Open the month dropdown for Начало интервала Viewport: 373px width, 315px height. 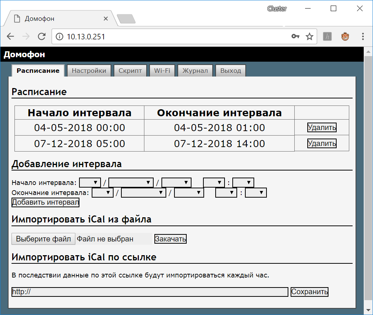(x=131, y=182)
